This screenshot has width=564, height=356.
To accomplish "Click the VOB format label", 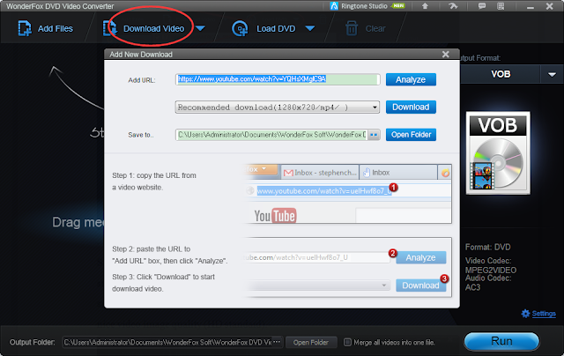I will click(501, 74).
